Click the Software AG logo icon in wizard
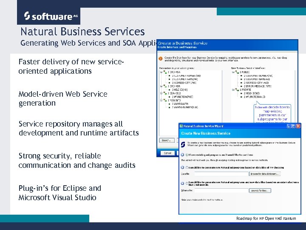This screenshot has width=306, height=230. tap(183, 144)
